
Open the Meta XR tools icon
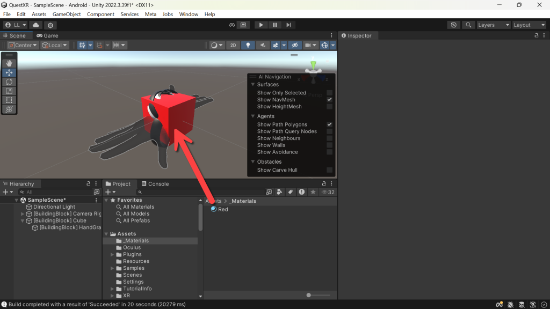pyautogui.click(x=232, y=25)
